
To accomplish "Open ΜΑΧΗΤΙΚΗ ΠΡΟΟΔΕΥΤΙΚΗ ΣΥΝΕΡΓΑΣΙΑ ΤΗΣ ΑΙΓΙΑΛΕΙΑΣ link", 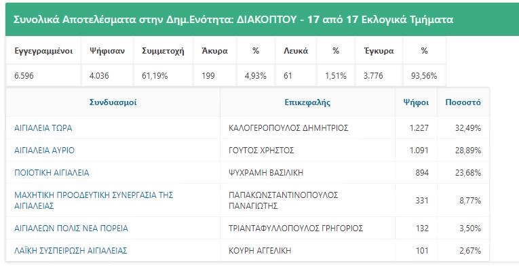I will 94,200.
